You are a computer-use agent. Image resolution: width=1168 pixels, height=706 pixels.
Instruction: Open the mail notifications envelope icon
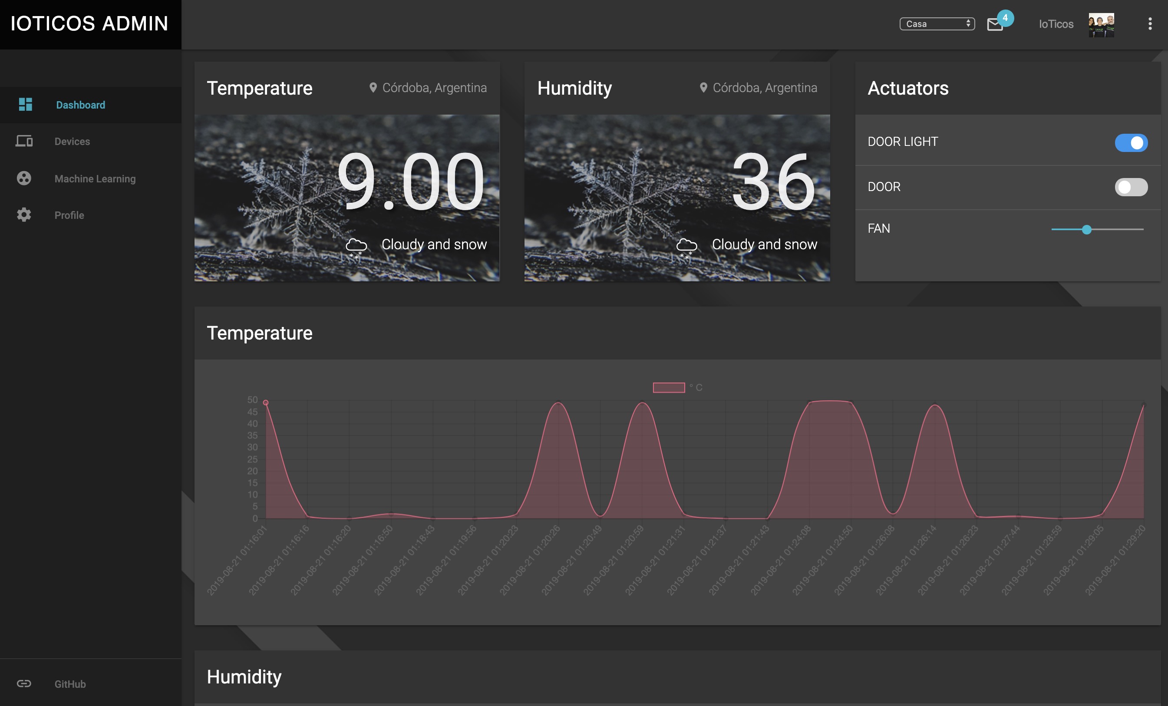(994, 24)
